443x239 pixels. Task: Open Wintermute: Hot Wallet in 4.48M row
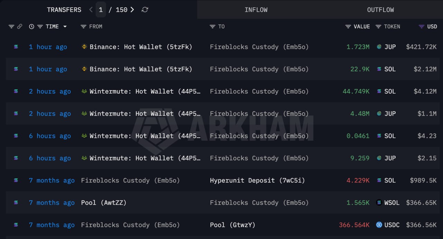145,113
